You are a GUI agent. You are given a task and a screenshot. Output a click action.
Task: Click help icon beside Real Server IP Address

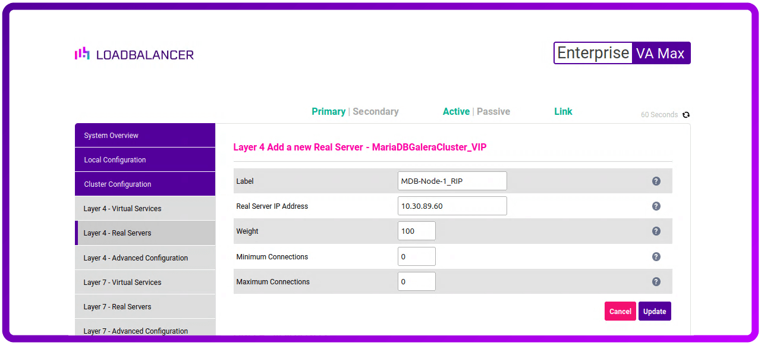pyautogui.click(x=656, y=206)
